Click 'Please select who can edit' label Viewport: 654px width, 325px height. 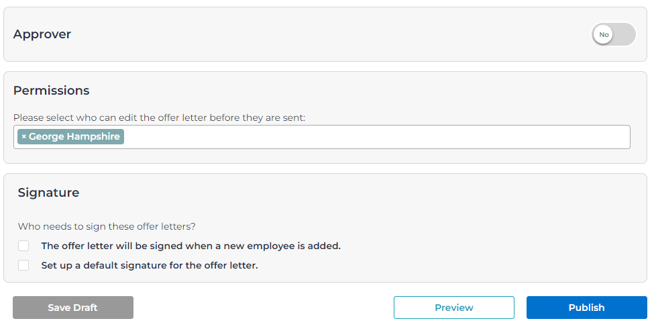point(159,118)
